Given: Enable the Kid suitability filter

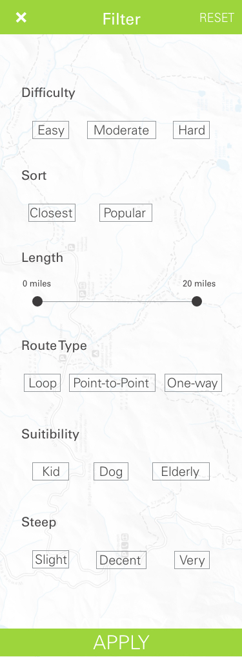Looking at the screenshot, I should pos(50,471).
